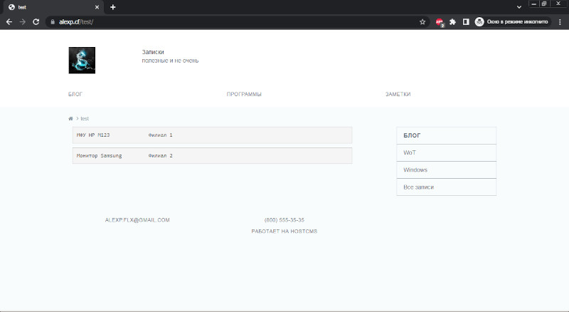Open the Extensions puzzle icon
Screen dimensions: 569x312
[452, 22]
